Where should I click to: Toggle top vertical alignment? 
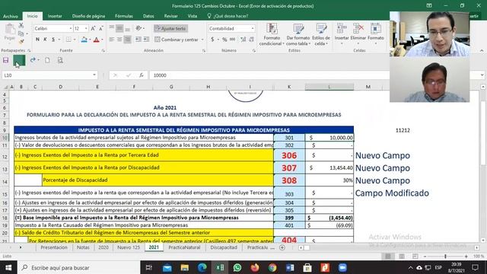pyautogui.click(x=112, y=29)
